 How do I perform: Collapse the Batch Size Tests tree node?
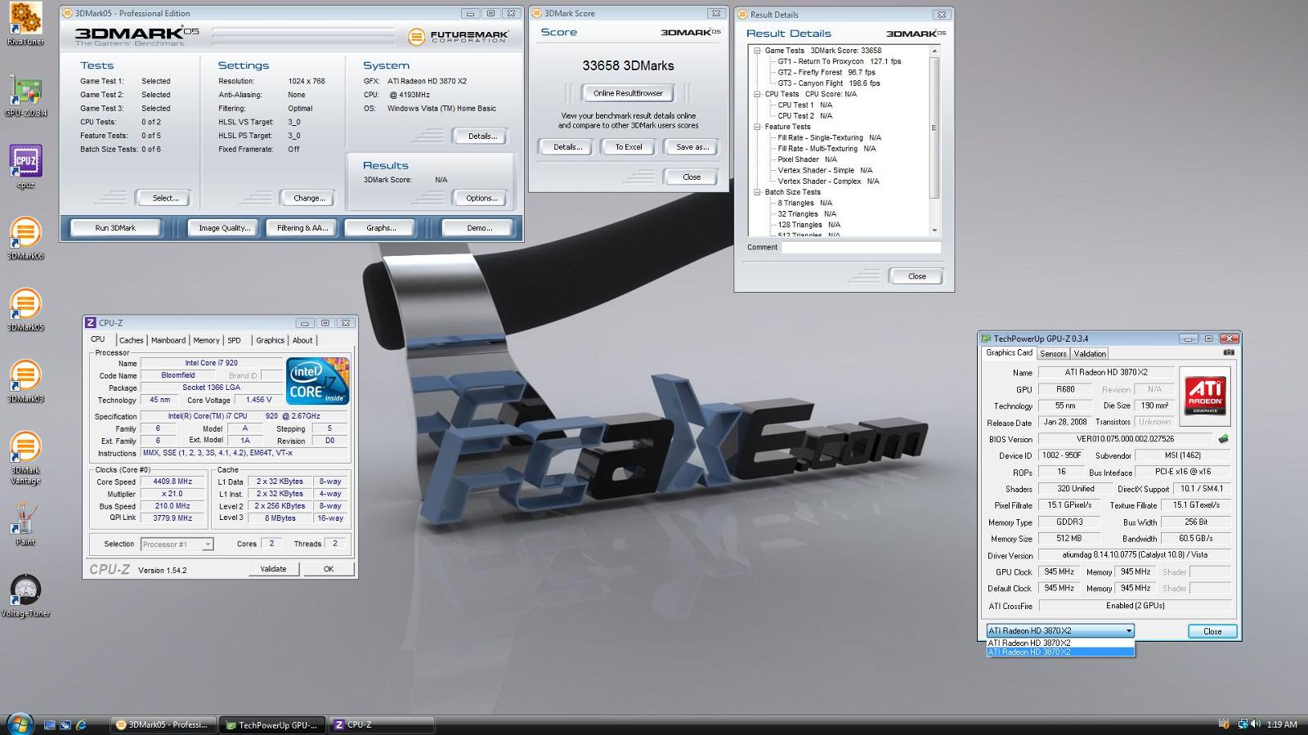click(x=757, y=192)
